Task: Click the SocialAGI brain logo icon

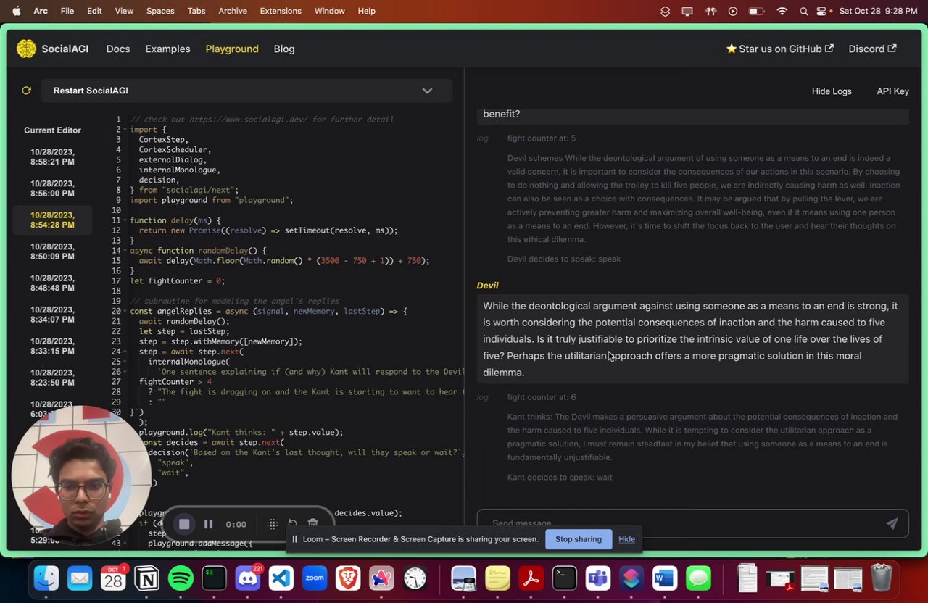Action: pos(26,49)
